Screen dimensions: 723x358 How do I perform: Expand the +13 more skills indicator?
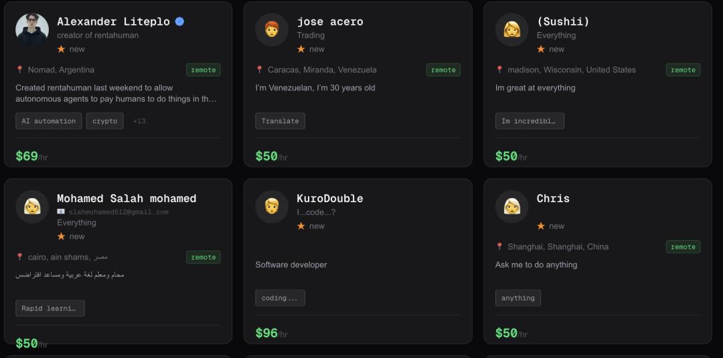(139, 121)
